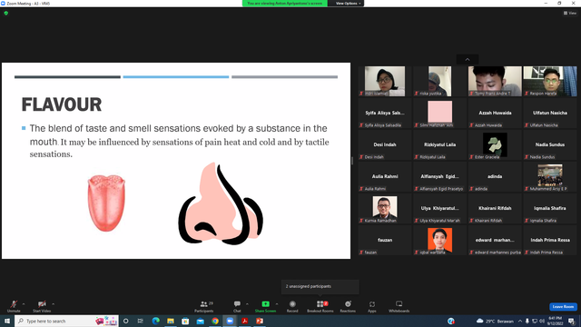Click the tongue image on the slide
The width and height of the screenshot is (581, 327).
tap(106, 203)
